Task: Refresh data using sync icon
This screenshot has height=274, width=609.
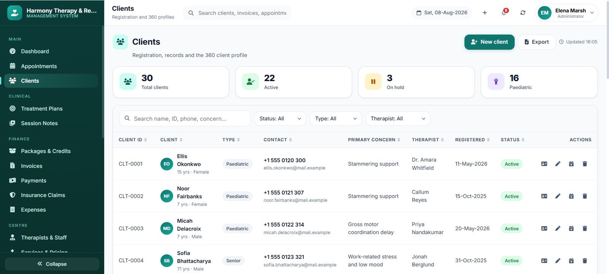Action: click(x=523, y=13)
